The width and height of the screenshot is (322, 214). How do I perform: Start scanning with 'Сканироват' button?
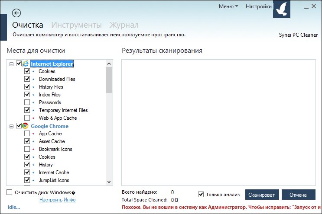coord(262,195)
